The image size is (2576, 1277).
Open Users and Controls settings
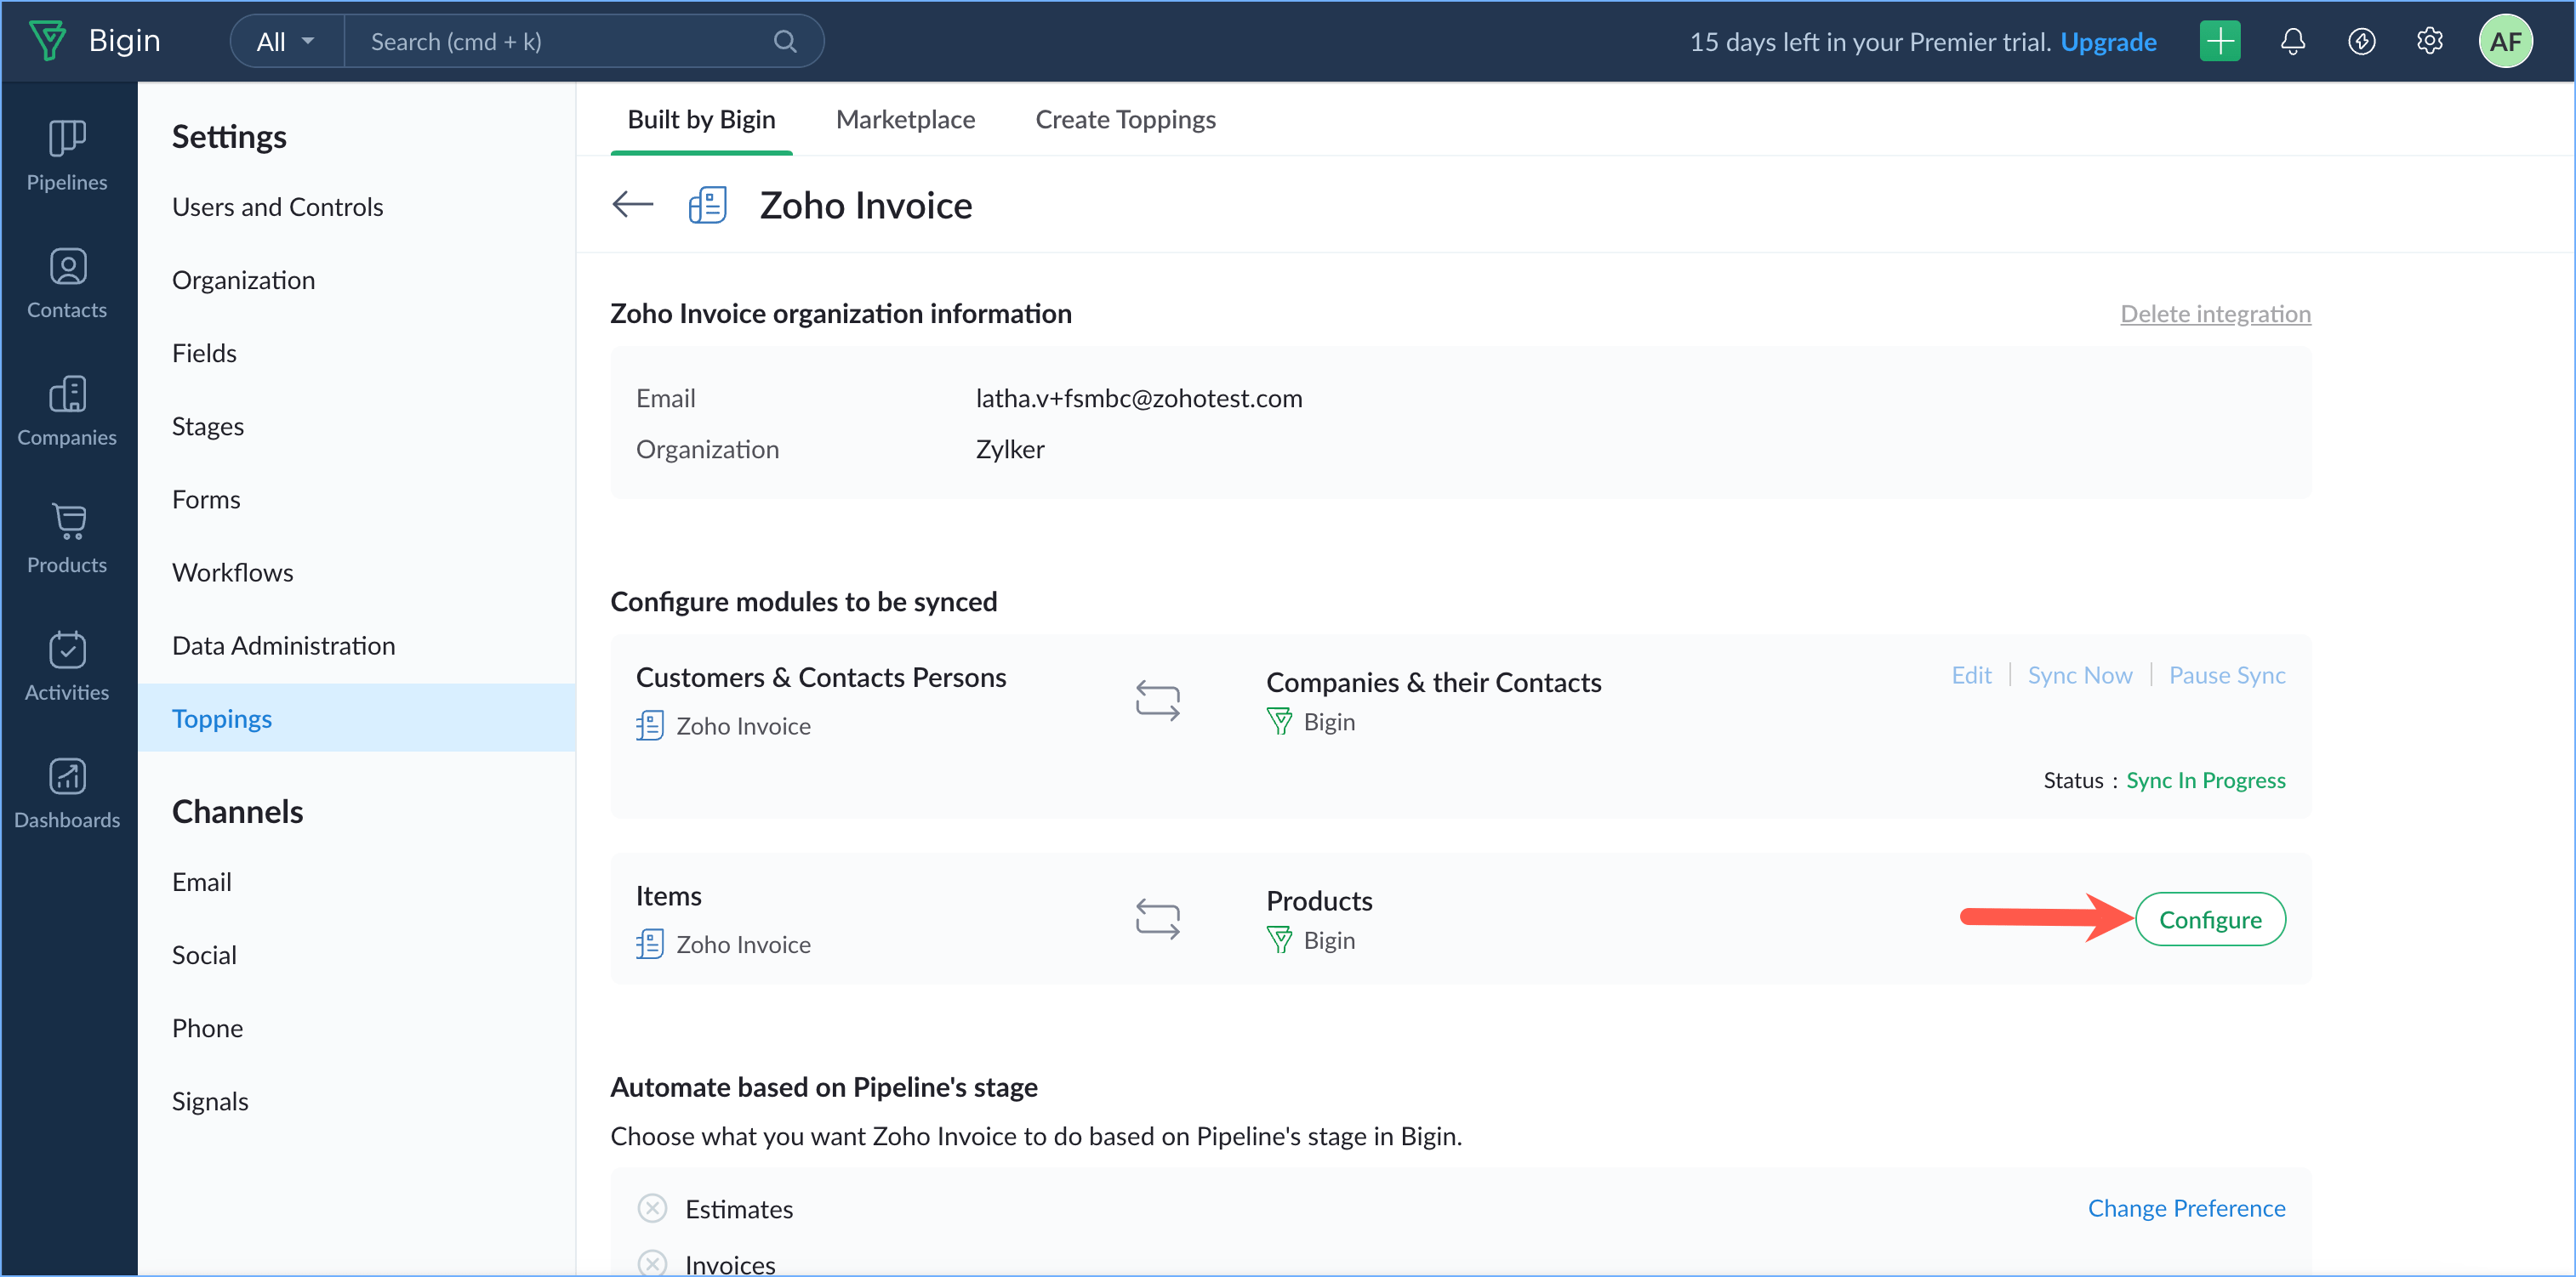(277, 207)
